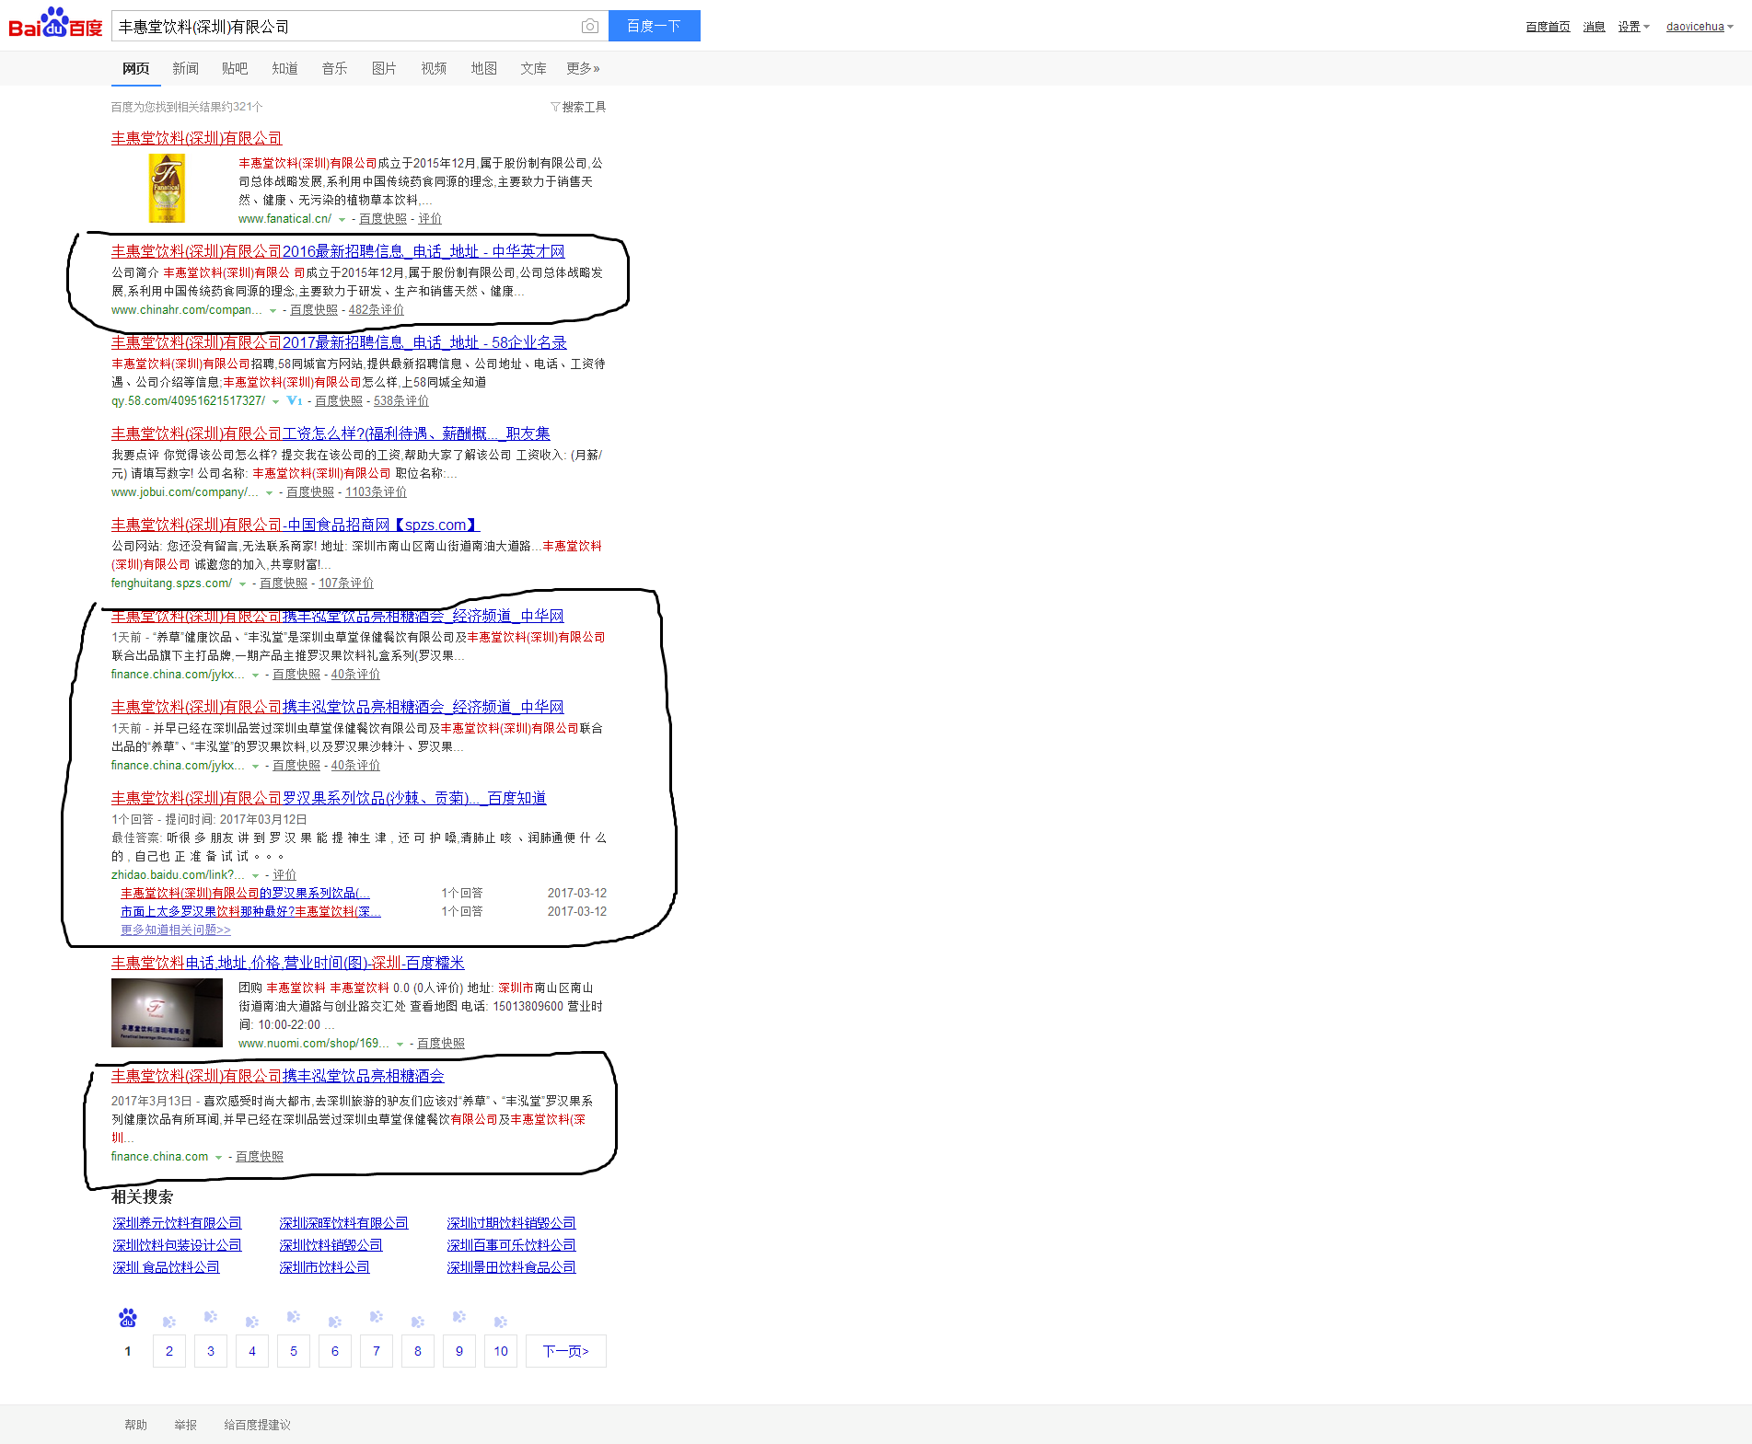Open the 地图 tab
Screen dimensions: 1752x1444
(x=483, y=68)
